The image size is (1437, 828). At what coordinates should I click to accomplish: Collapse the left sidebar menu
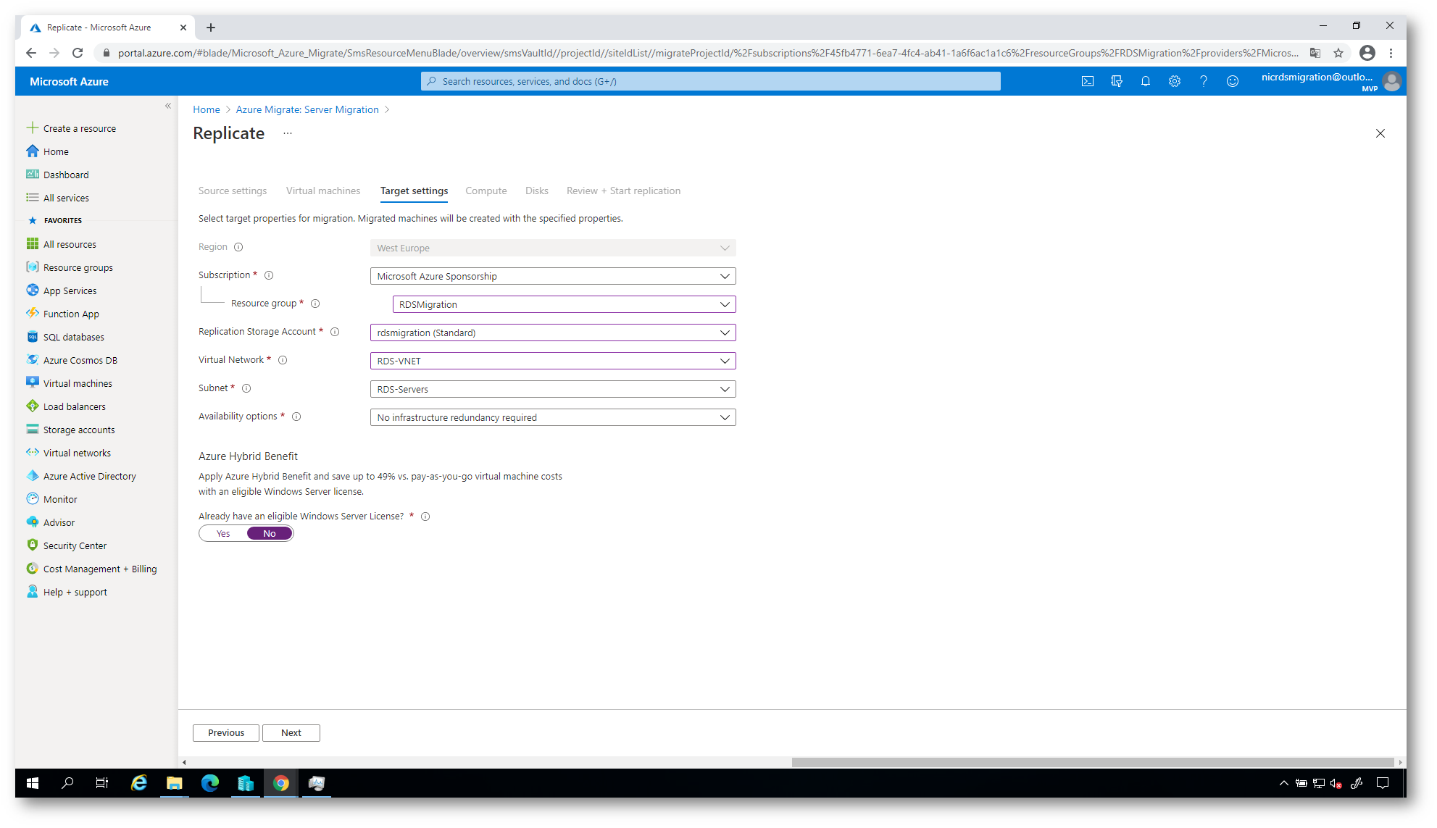168,106
